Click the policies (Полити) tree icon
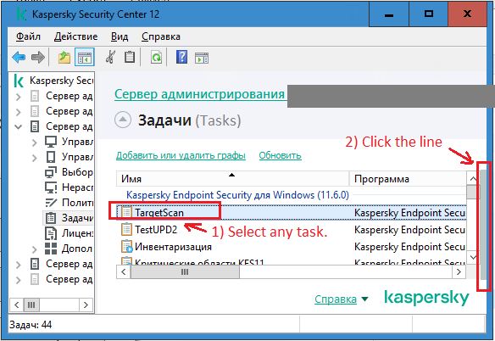This screenshot has width=495, height=341. (51, 203)
